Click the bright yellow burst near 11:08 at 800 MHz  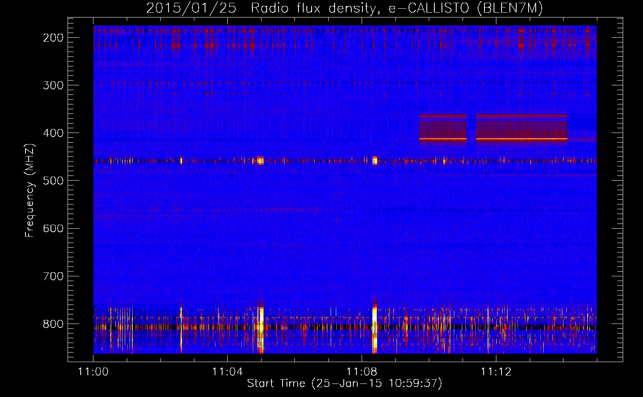pyautogui.click(x=375, y=329)
